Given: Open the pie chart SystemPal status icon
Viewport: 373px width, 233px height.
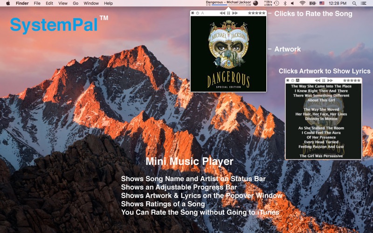Looking at the screenshot, I should click(256, 3).
